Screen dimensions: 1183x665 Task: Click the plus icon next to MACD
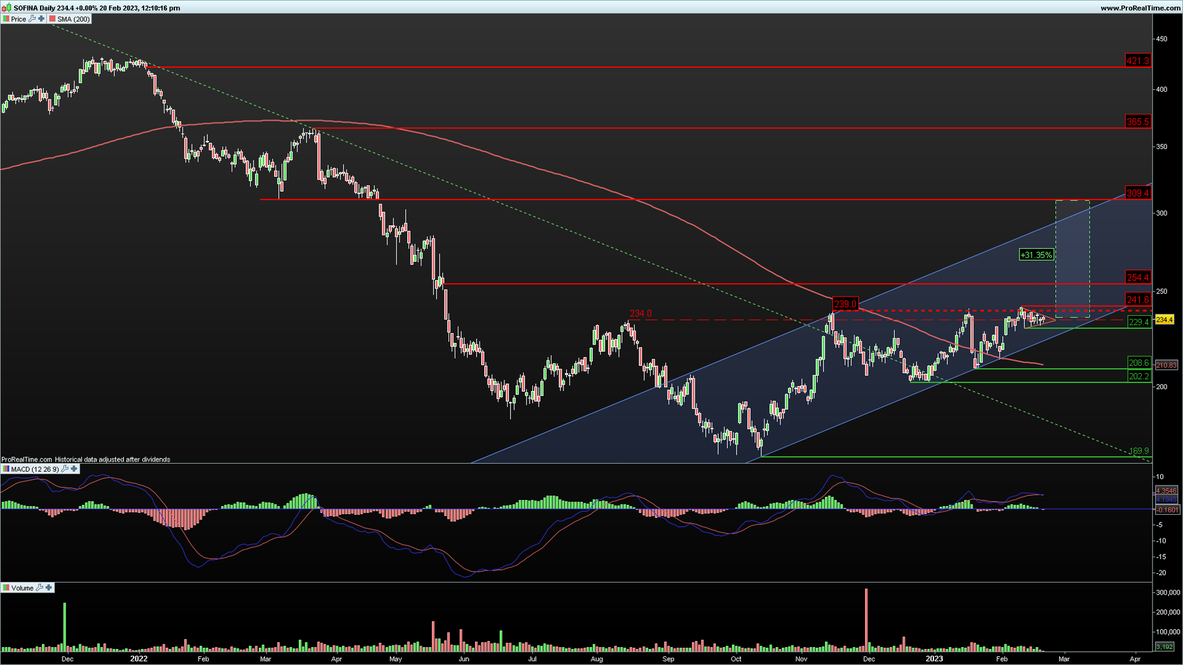click(x=74, y=469)
